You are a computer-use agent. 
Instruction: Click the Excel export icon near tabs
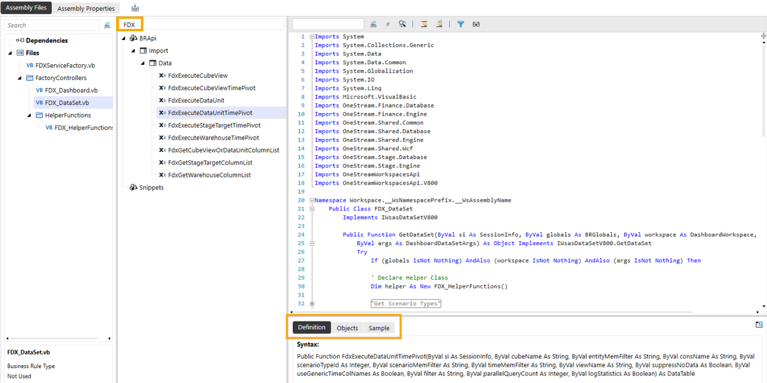tap(134, 8)
